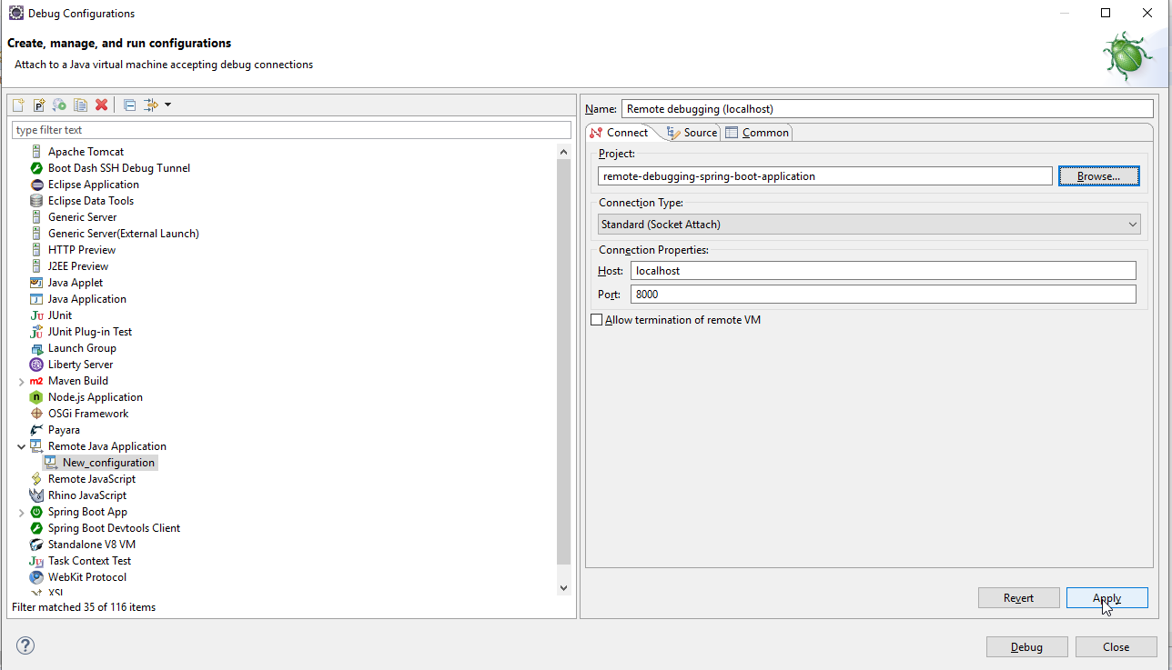Click the Name input field

point(887,109)
